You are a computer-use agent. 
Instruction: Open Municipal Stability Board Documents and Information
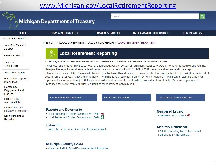point(78,148)
